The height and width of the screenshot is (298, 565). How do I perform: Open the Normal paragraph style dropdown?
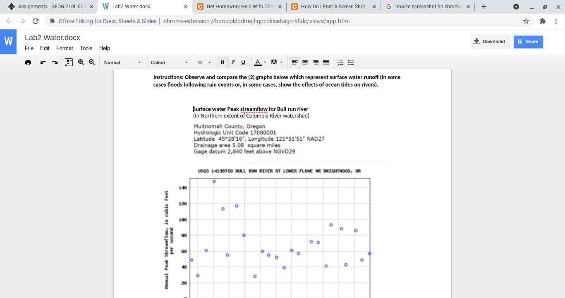122,62
